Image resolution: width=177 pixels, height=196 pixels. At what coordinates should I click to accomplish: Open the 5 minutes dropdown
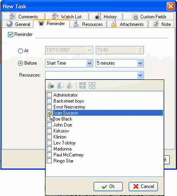(x=140, y=63)
